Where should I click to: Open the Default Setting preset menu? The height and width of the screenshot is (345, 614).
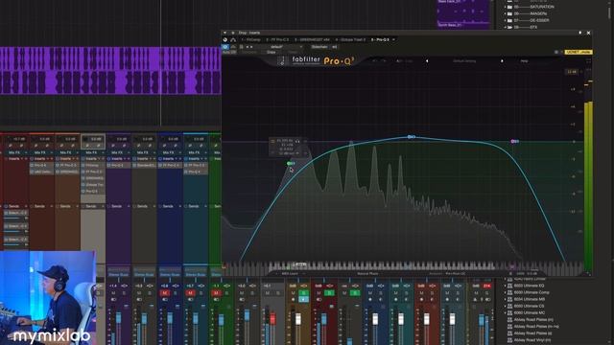(464, 61)
